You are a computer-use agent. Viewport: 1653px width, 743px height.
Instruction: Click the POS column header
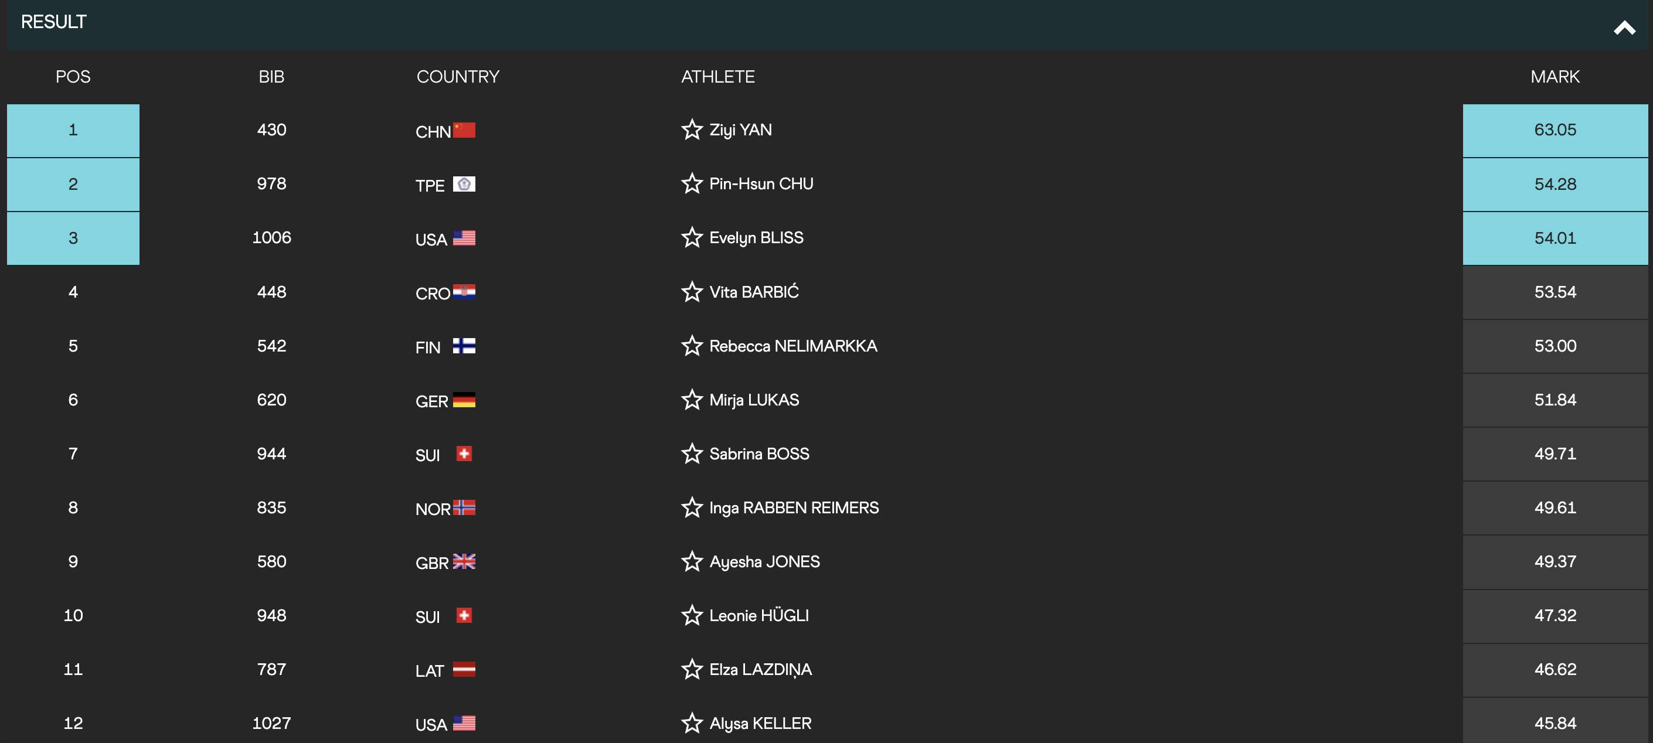(x=73, y=77)
